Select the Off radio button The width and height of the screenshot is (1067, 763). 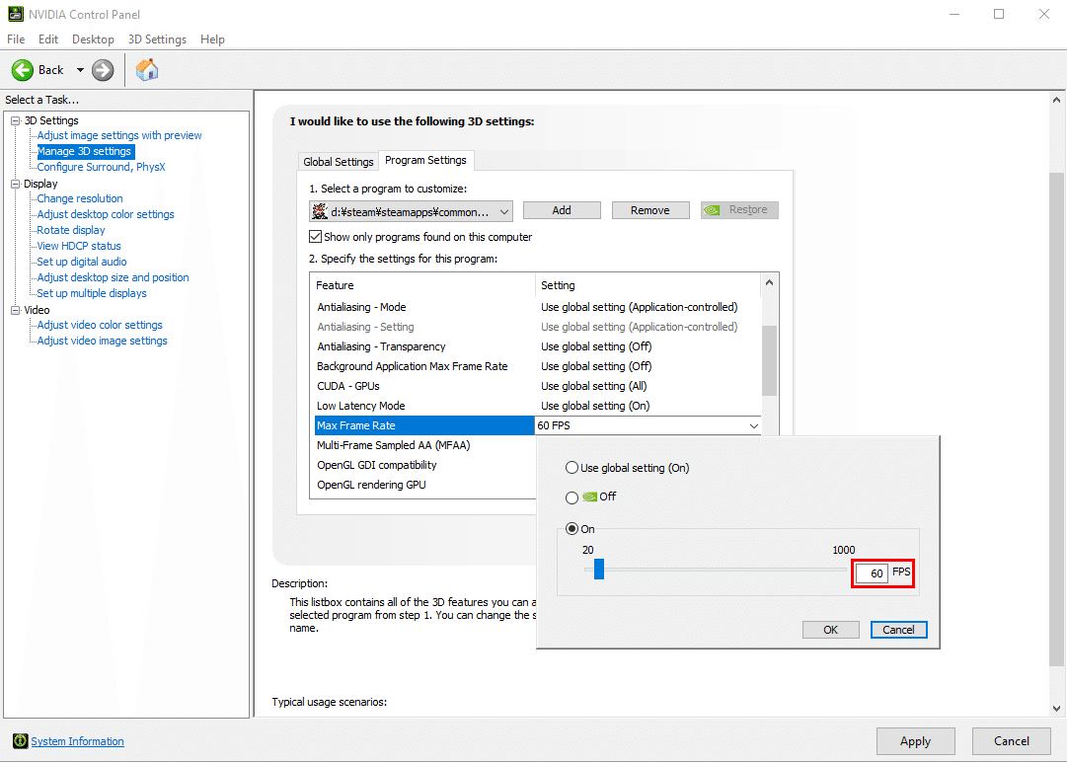(x=572, y=497)
